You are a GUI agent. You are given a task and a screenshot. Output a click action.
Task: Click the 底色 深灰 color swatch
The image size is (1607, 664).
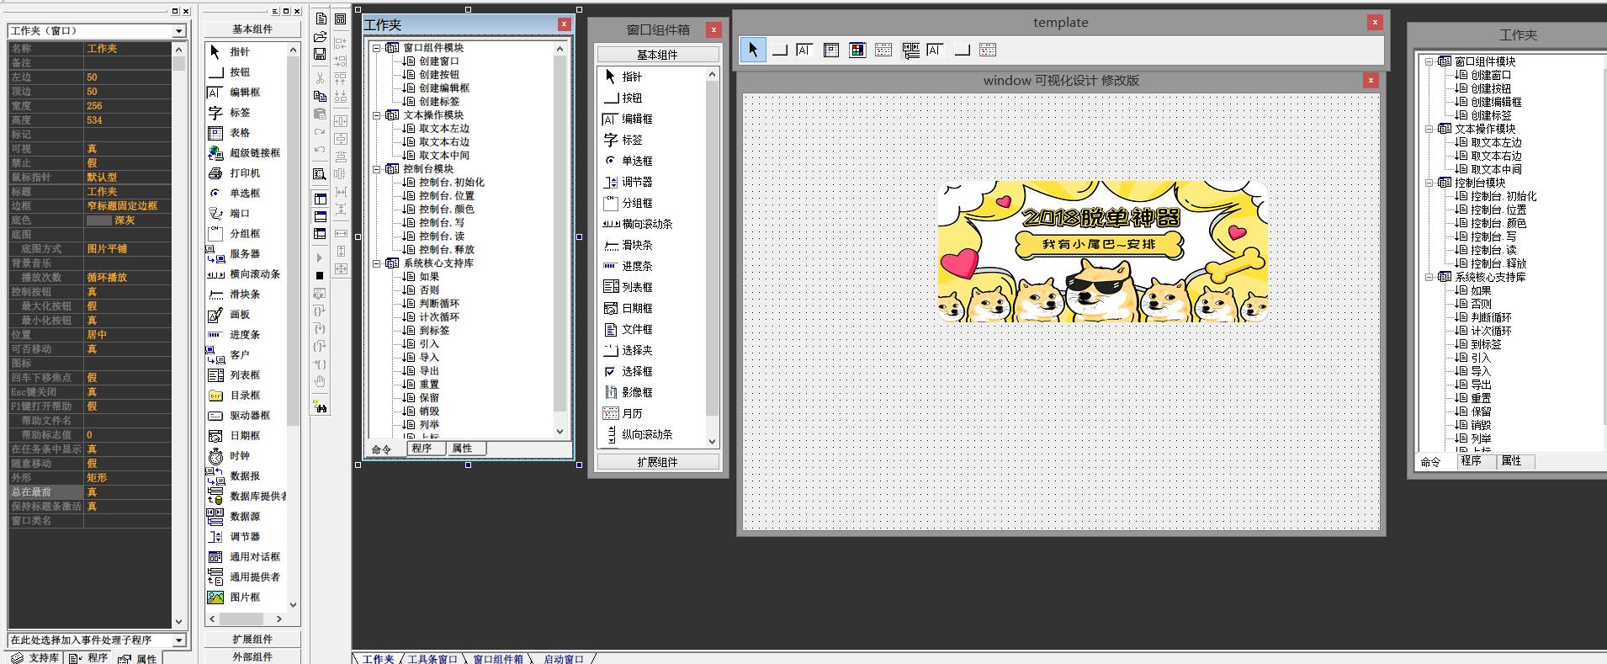point(99,220)
